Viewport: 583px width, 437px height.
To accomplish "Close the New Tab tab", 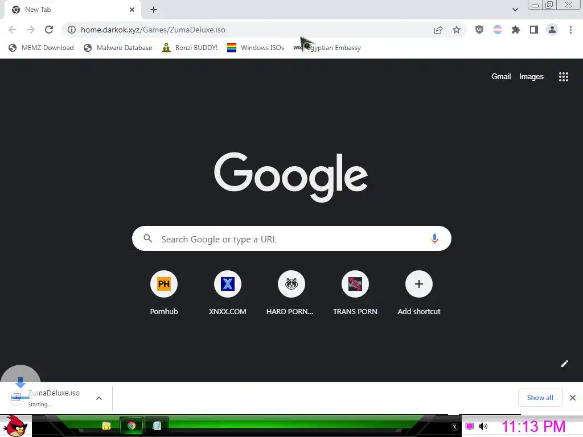I will pos(132,10).
